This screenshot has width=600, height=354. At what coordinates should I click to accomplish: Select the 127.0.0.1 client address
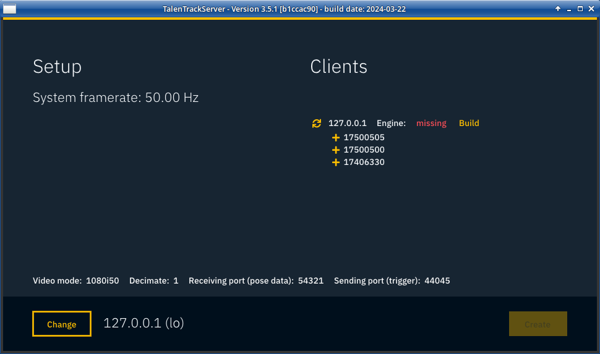347,124
